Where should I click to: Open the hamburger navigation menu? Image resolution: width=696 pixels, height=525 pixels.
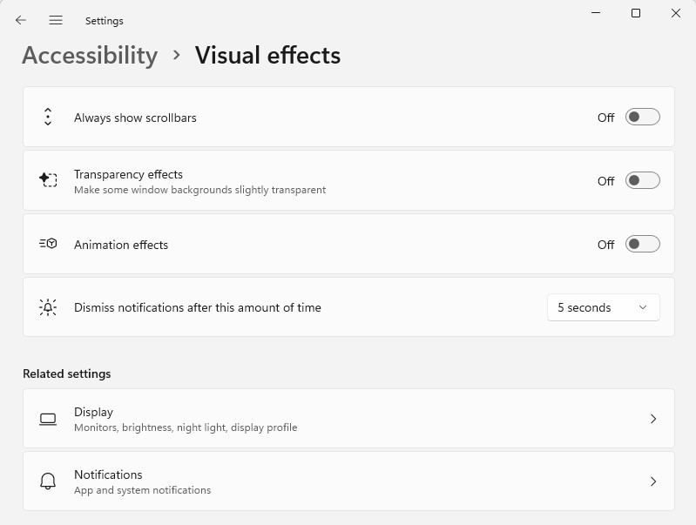[56, 20]
